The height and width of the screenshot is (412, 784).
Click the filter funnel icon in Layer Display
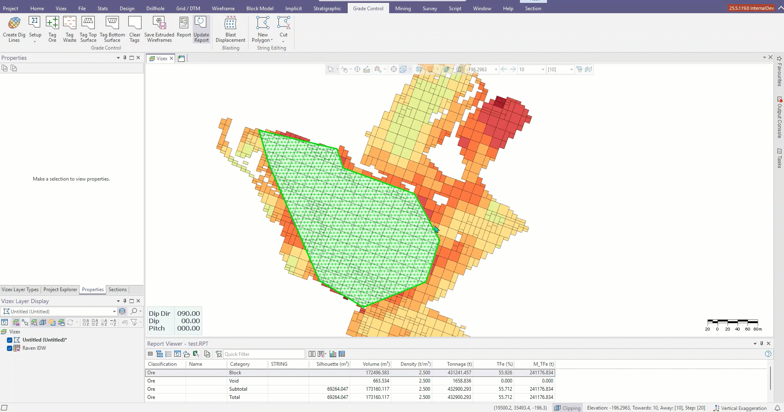(x=134, y=323)
